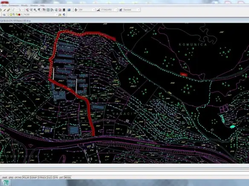Click Make Object's Layer Current icon
249x186 pixels.
[60, 15]
